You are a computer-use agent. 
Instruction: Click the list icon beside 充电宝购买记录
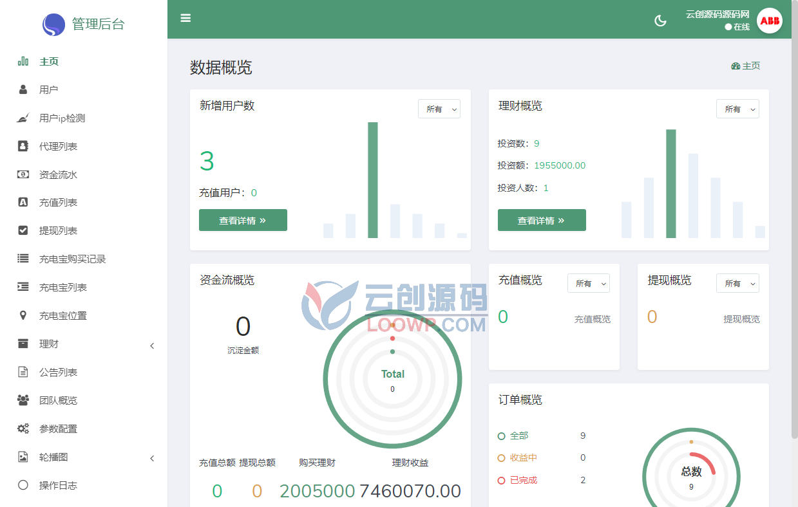[23, 259]
